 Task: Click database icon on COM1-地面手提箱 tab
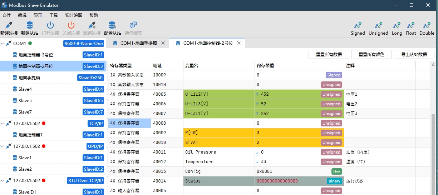tap(115, 43)
